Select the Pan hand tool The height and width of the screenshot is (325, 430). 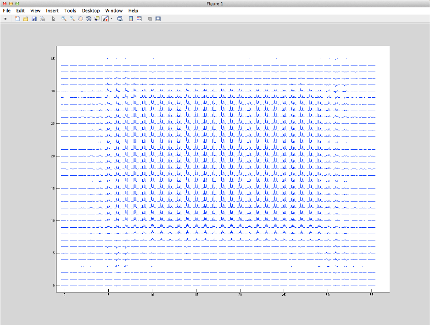click(x=80, y=19)
